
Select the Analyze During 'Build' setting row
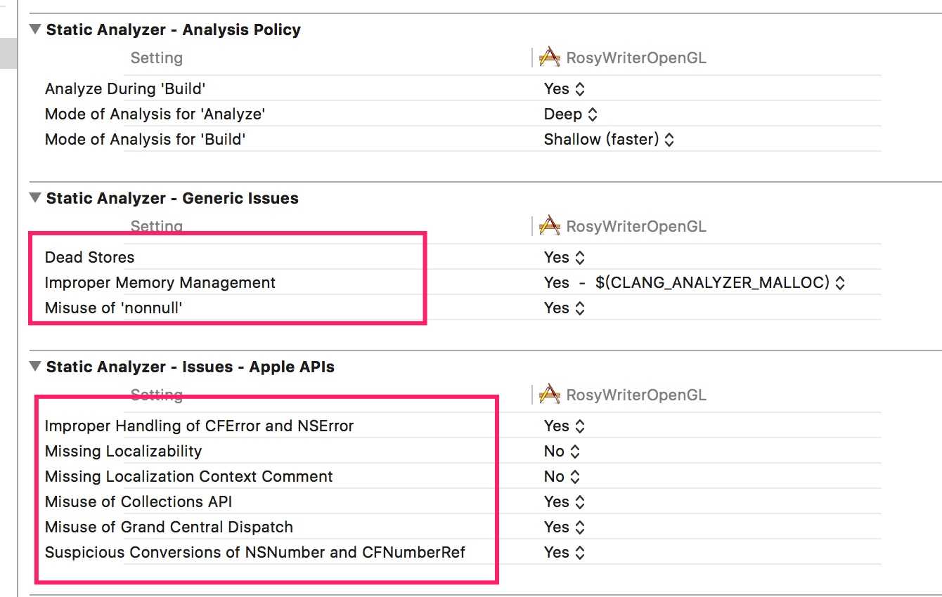pos(463,88)
